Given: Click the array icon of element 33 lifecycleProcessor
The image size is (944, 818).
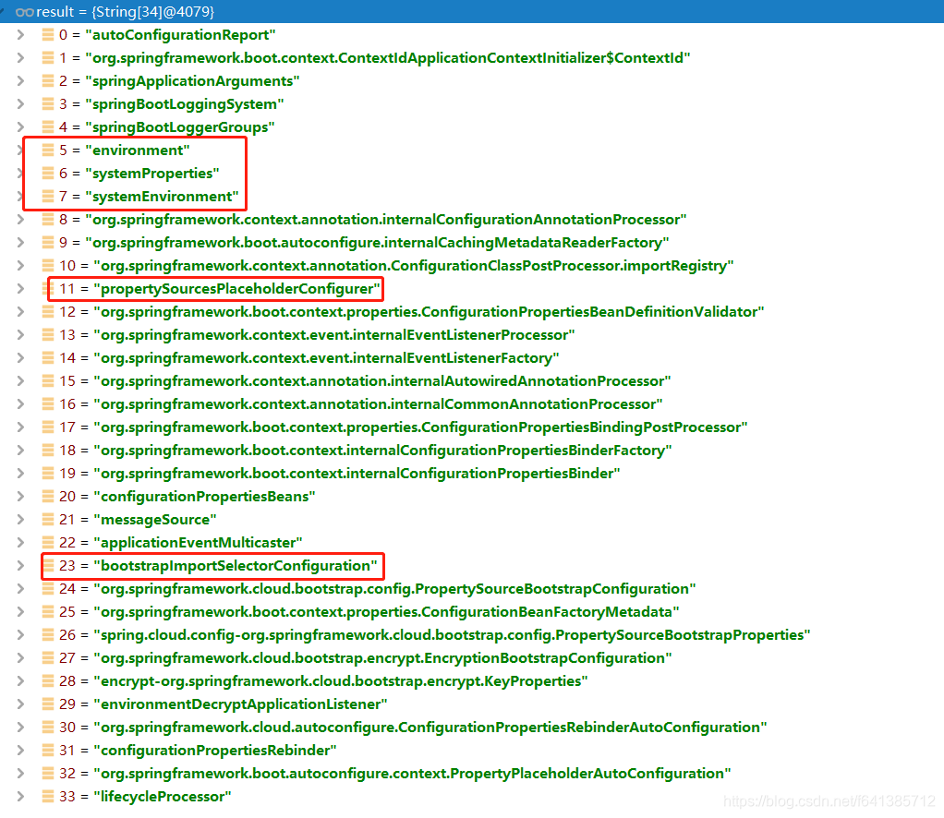Looking at the screenshot, I should click(48, 797).
